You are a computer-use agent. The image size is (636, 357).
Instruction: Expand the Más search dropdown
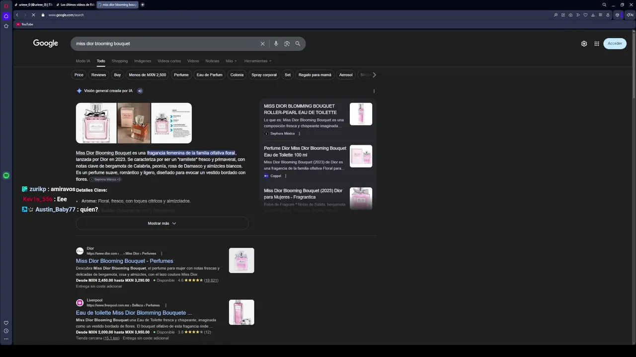231,61
